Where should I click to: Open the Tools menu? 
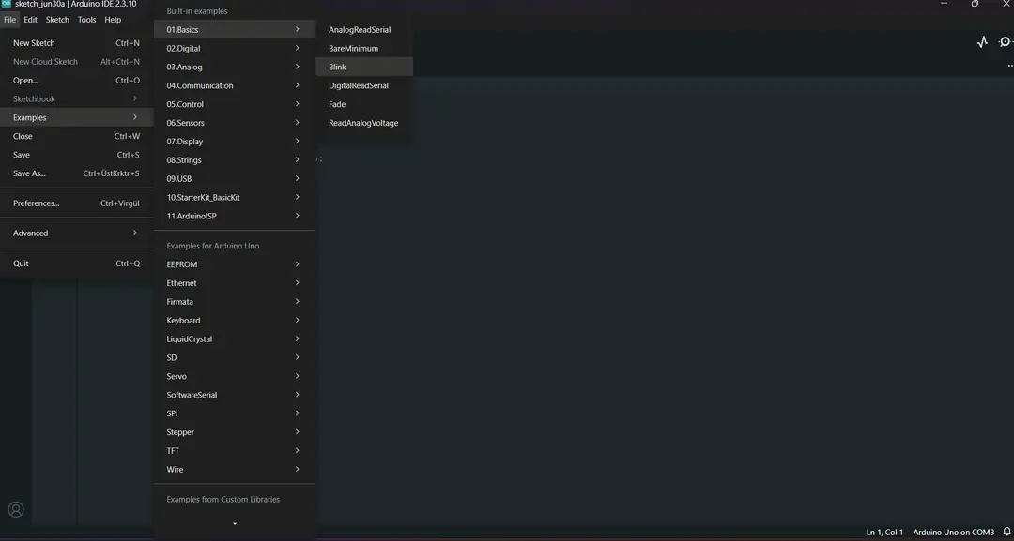coord(86,20)
